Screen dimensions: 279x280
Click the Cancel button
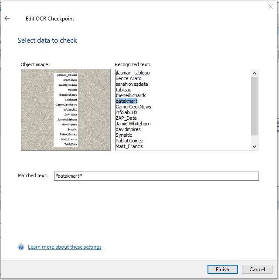(257, 269)
